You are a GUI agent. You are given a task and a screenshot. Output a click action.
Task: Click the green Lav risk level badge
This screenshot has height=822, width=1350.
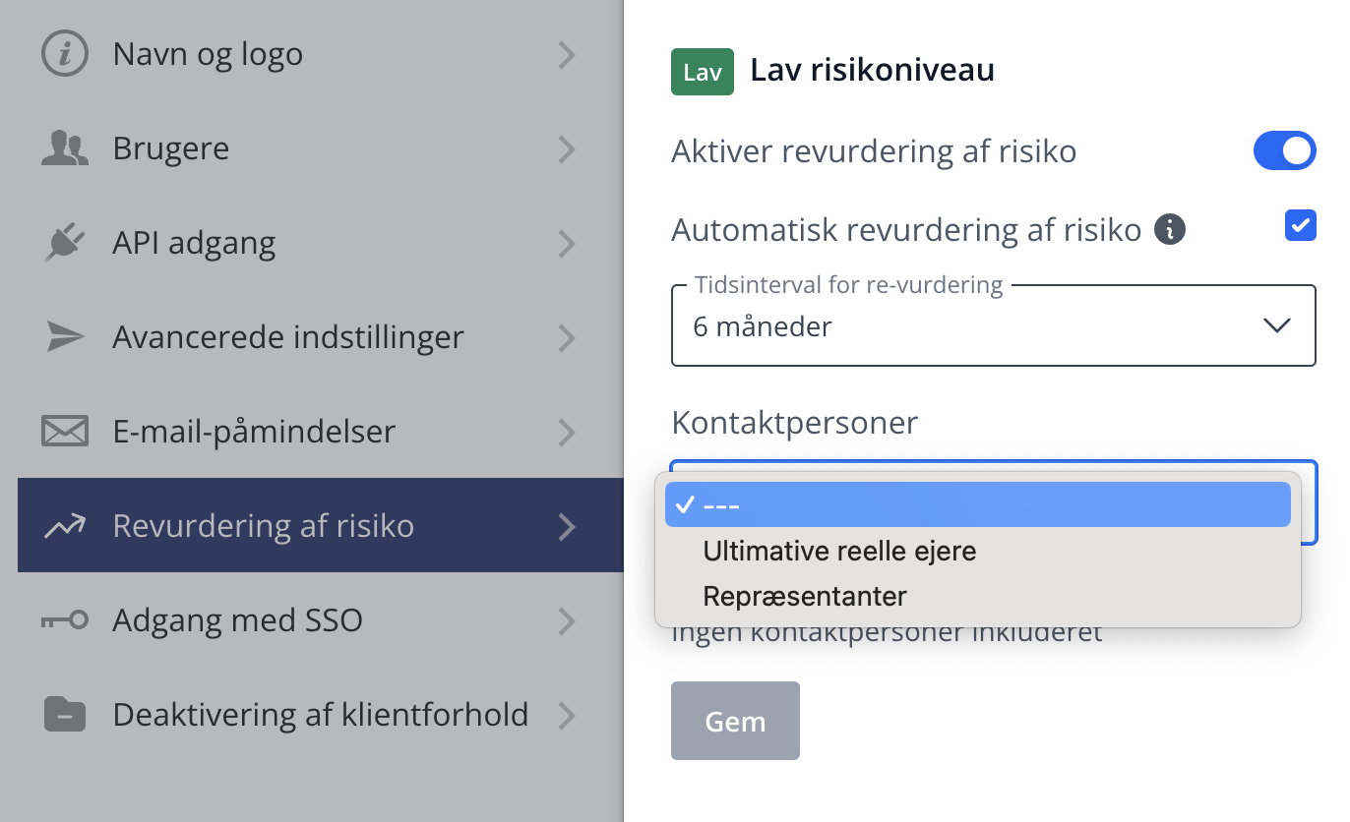click(703, 72)
